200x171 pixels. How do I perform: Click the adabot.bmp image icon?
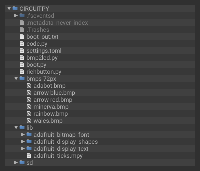click(x=29, y=86)
